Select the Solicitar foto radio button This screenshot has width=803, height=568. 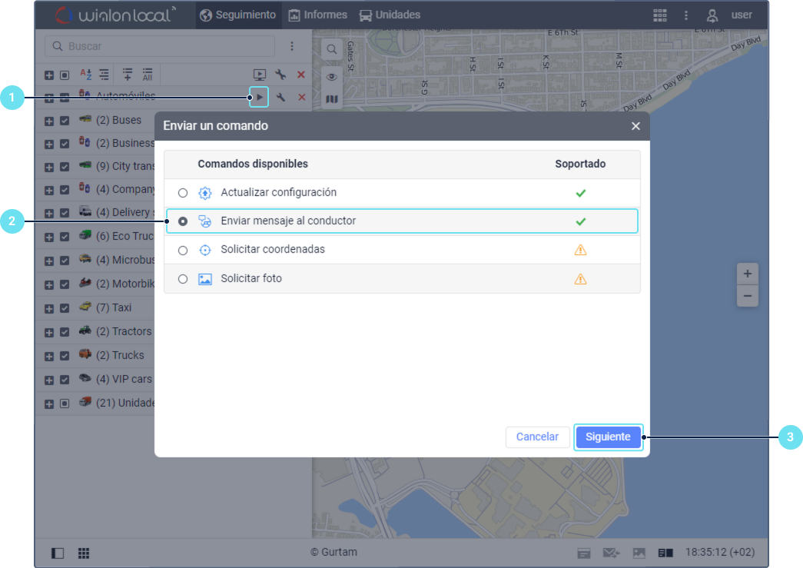pyautogui.click(x=183, y=279)
